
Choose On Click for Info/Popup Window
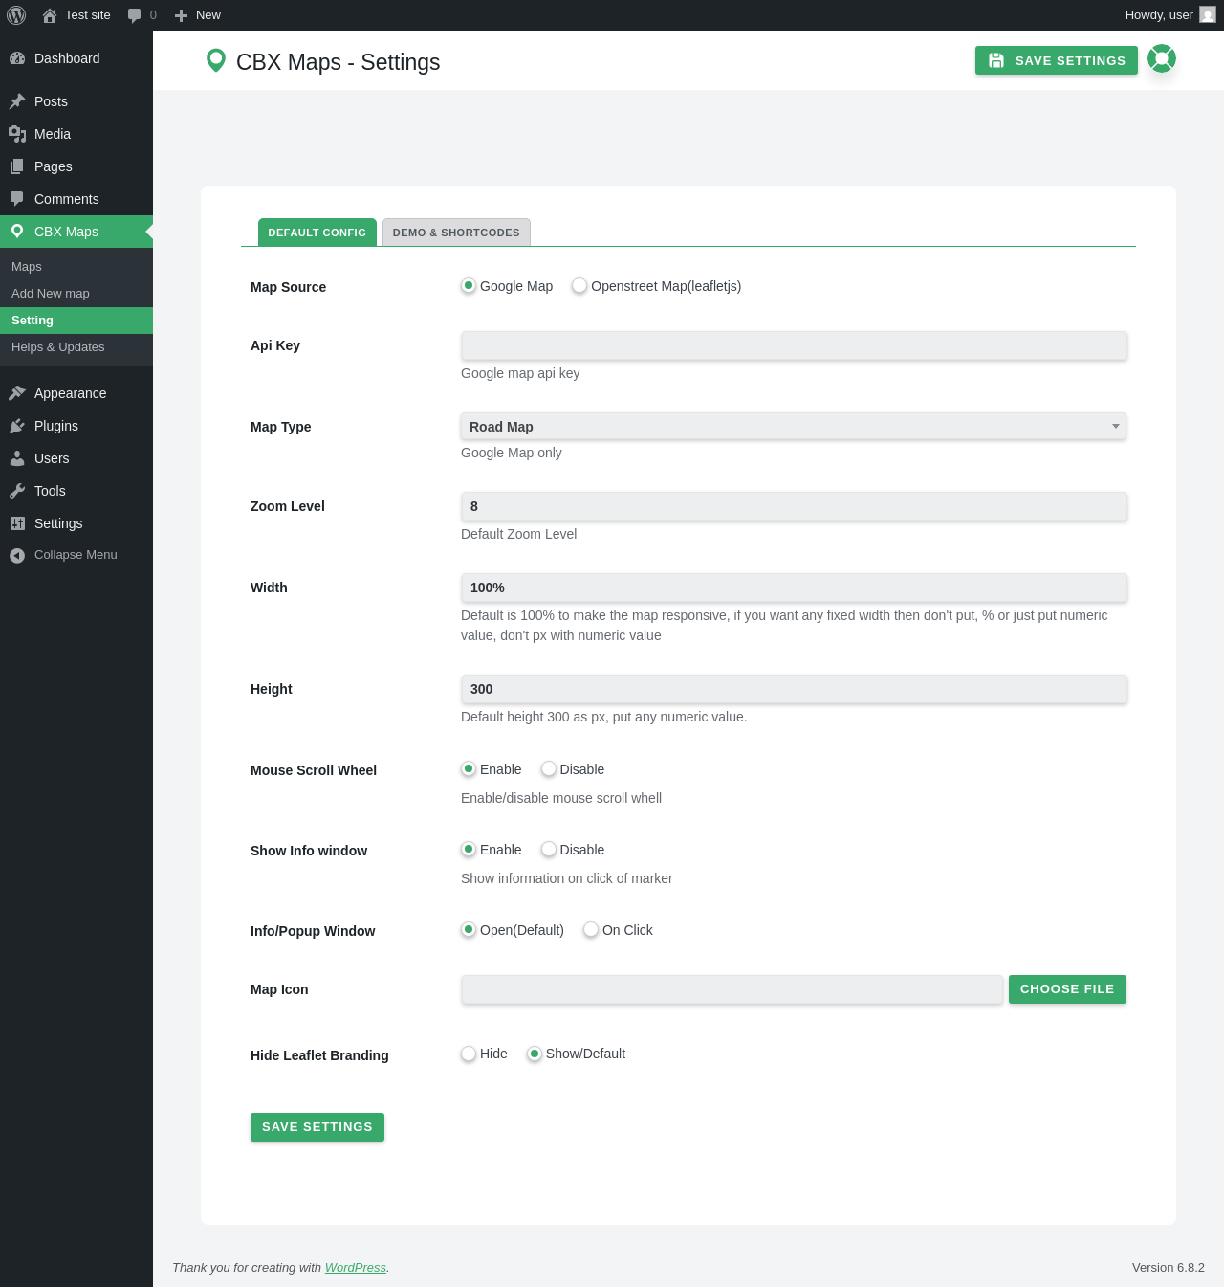coord(591,930)
